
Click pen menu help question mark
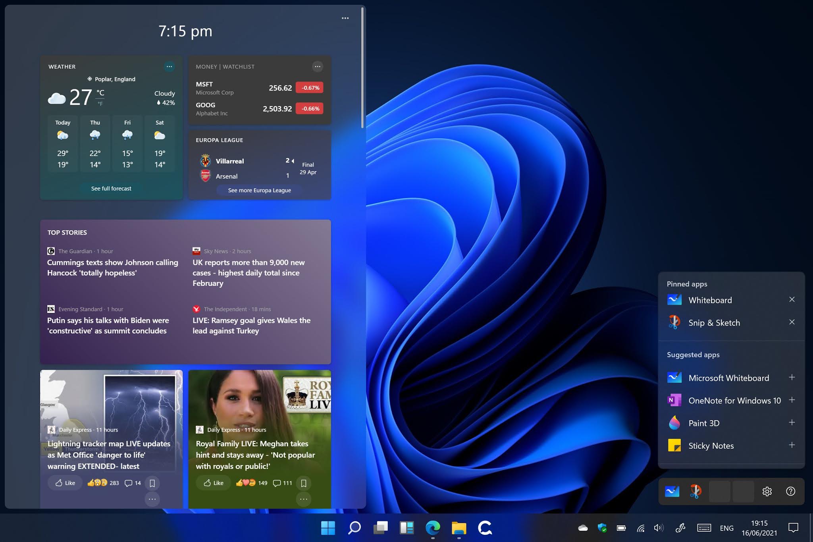pos(790,491)
